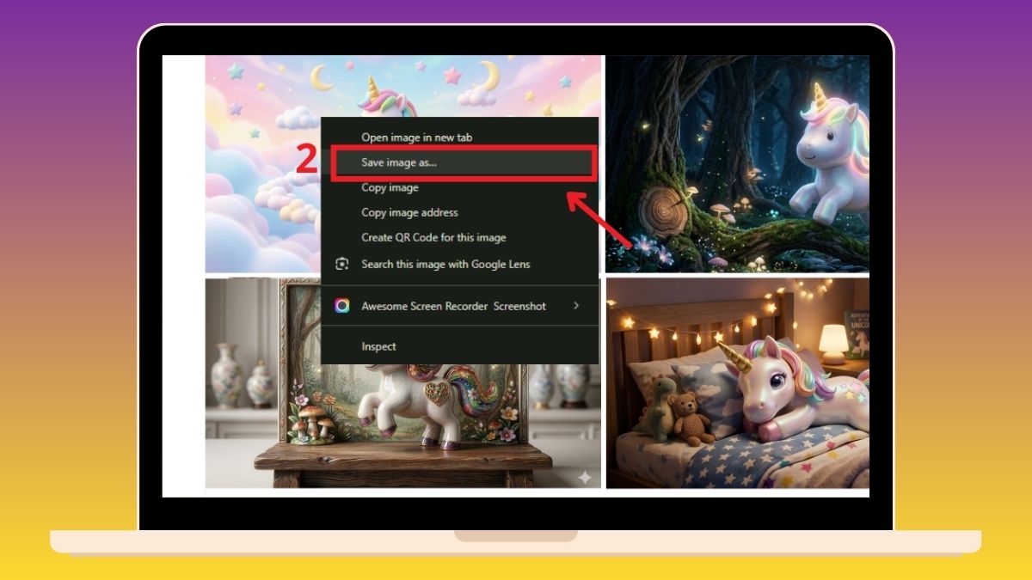The height and width of the screenshot is (580, 1032).
Task: Open the "Inspect" developer tools option
Action: point(378,346)
